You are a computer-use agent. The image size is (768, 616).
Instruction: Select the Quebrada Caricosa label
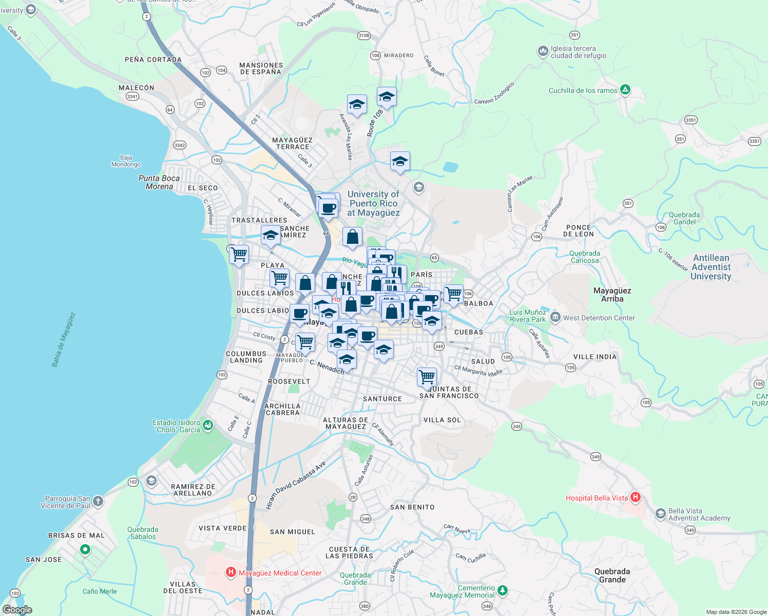tap(585, 257)
